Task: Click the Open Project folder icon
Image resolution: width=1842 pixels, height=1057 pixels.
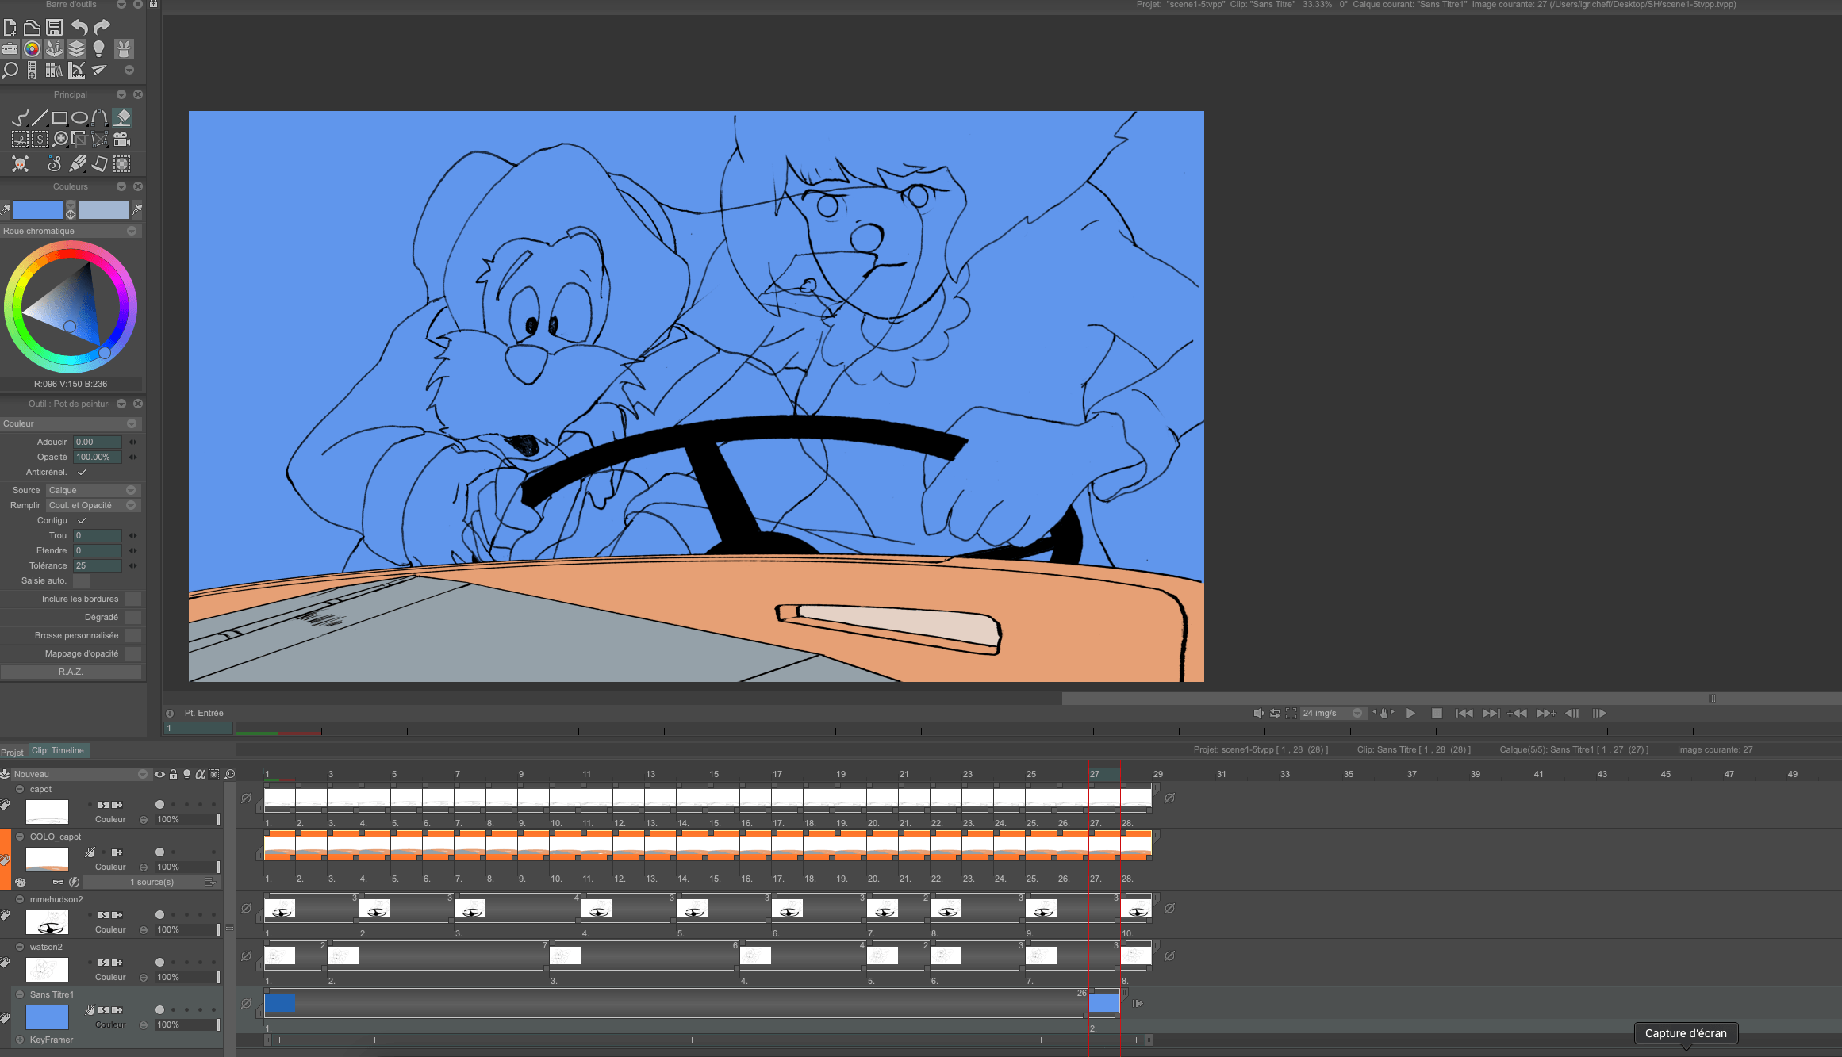Action: tap(32, 28)
